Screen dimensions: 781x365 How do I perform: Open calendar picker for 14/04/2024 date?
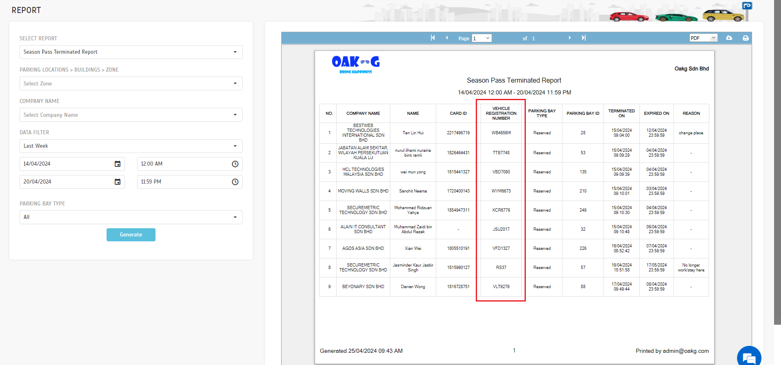[x=117, y=164]
